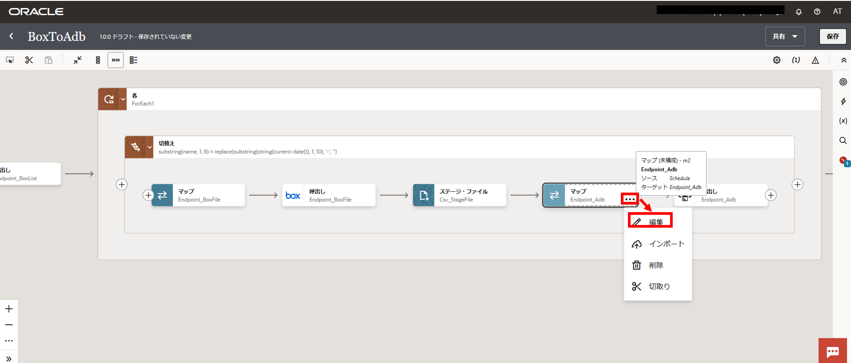Zoom out with the minus button
Screen dimensions: 851x363
9,325
